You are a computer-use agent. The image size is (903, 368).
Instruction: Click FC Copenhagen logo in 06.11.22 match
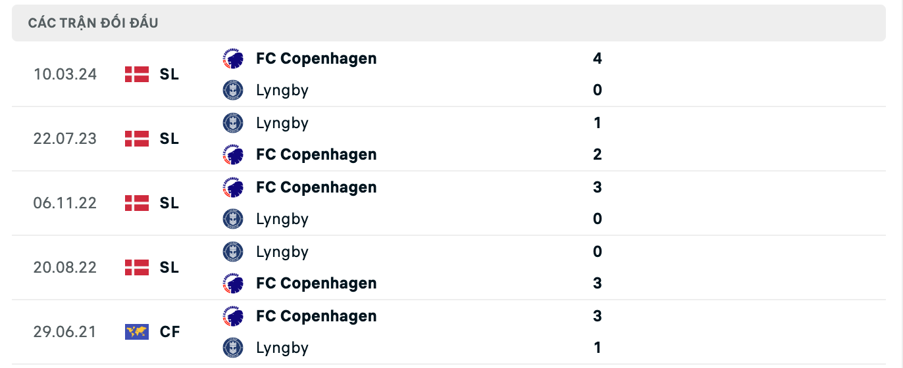pyautogui.click(x=233, y=187)
